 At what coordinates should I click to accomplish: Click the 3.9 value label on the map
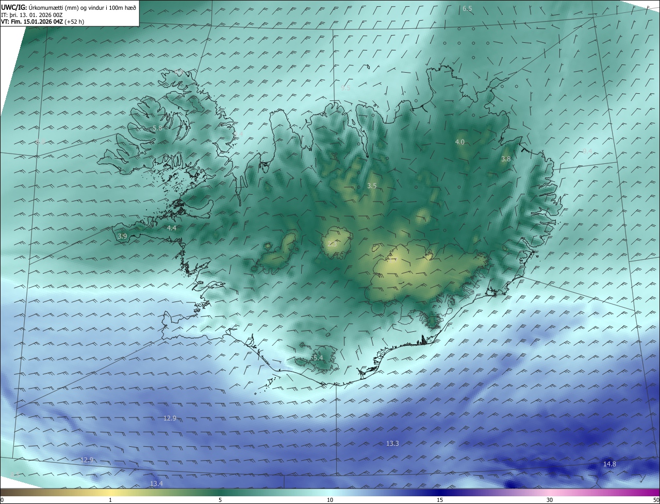(x=122, y=236)
